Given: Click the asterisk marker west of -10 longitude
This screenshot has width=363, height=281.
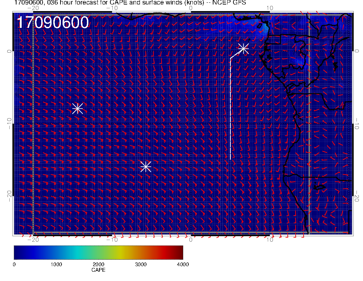Looking at the screenshot, I should coord(78,108).
